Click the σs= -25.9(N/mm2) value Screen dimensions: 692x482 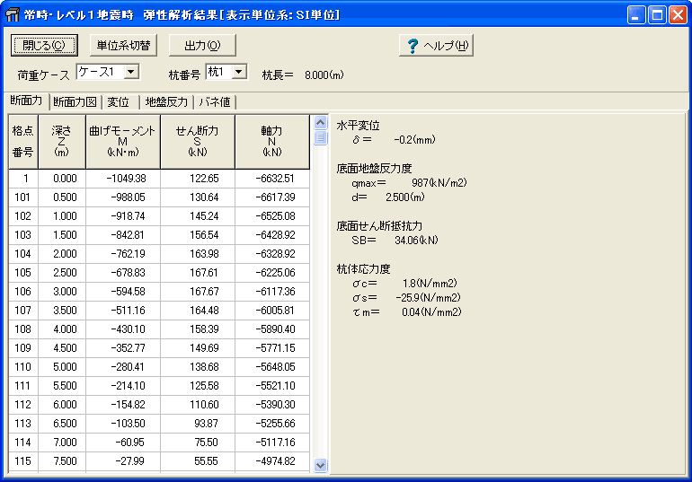[428, 298]
